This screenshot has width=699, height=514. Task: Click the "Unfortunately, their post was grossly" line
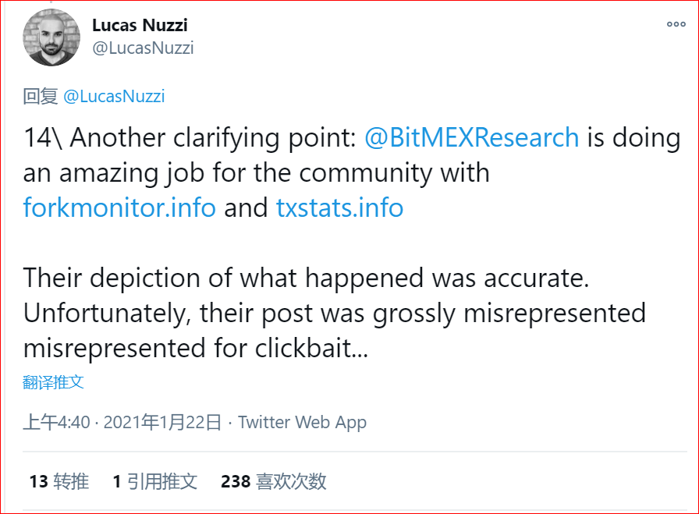(x=334, y=313)
